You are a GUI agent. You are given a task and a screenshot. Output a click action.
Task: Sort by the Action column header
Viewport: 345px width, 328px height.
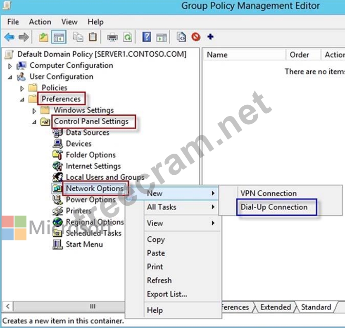(333, 55)
